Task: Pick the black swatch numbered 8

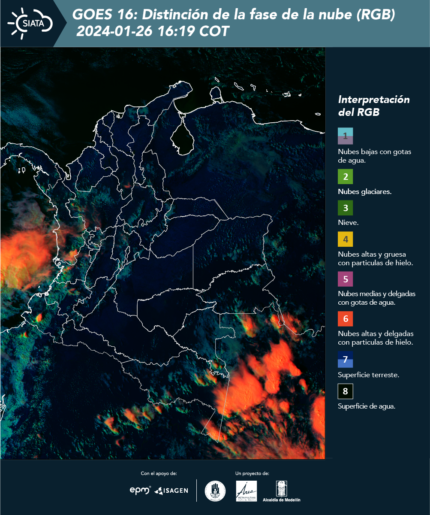Action: pyautogui.click(x=345, y=391)
